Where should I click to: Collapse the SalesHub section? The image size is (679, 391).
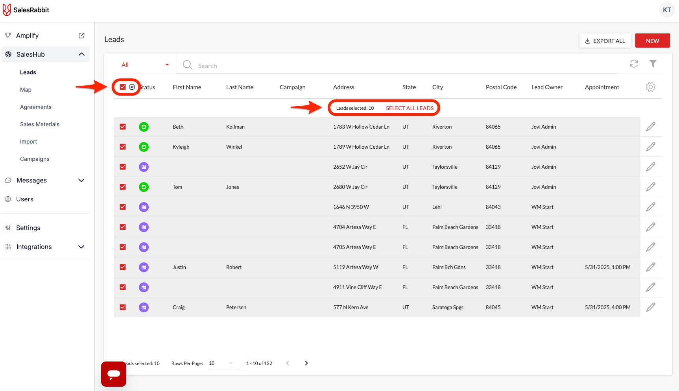[x=81, y=54]
